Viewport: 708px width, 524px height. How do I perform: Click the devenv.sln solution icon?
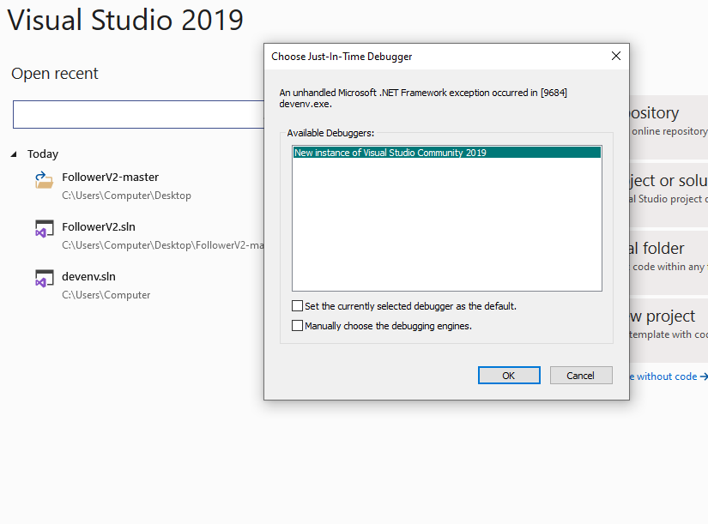[x=45, y=279]
